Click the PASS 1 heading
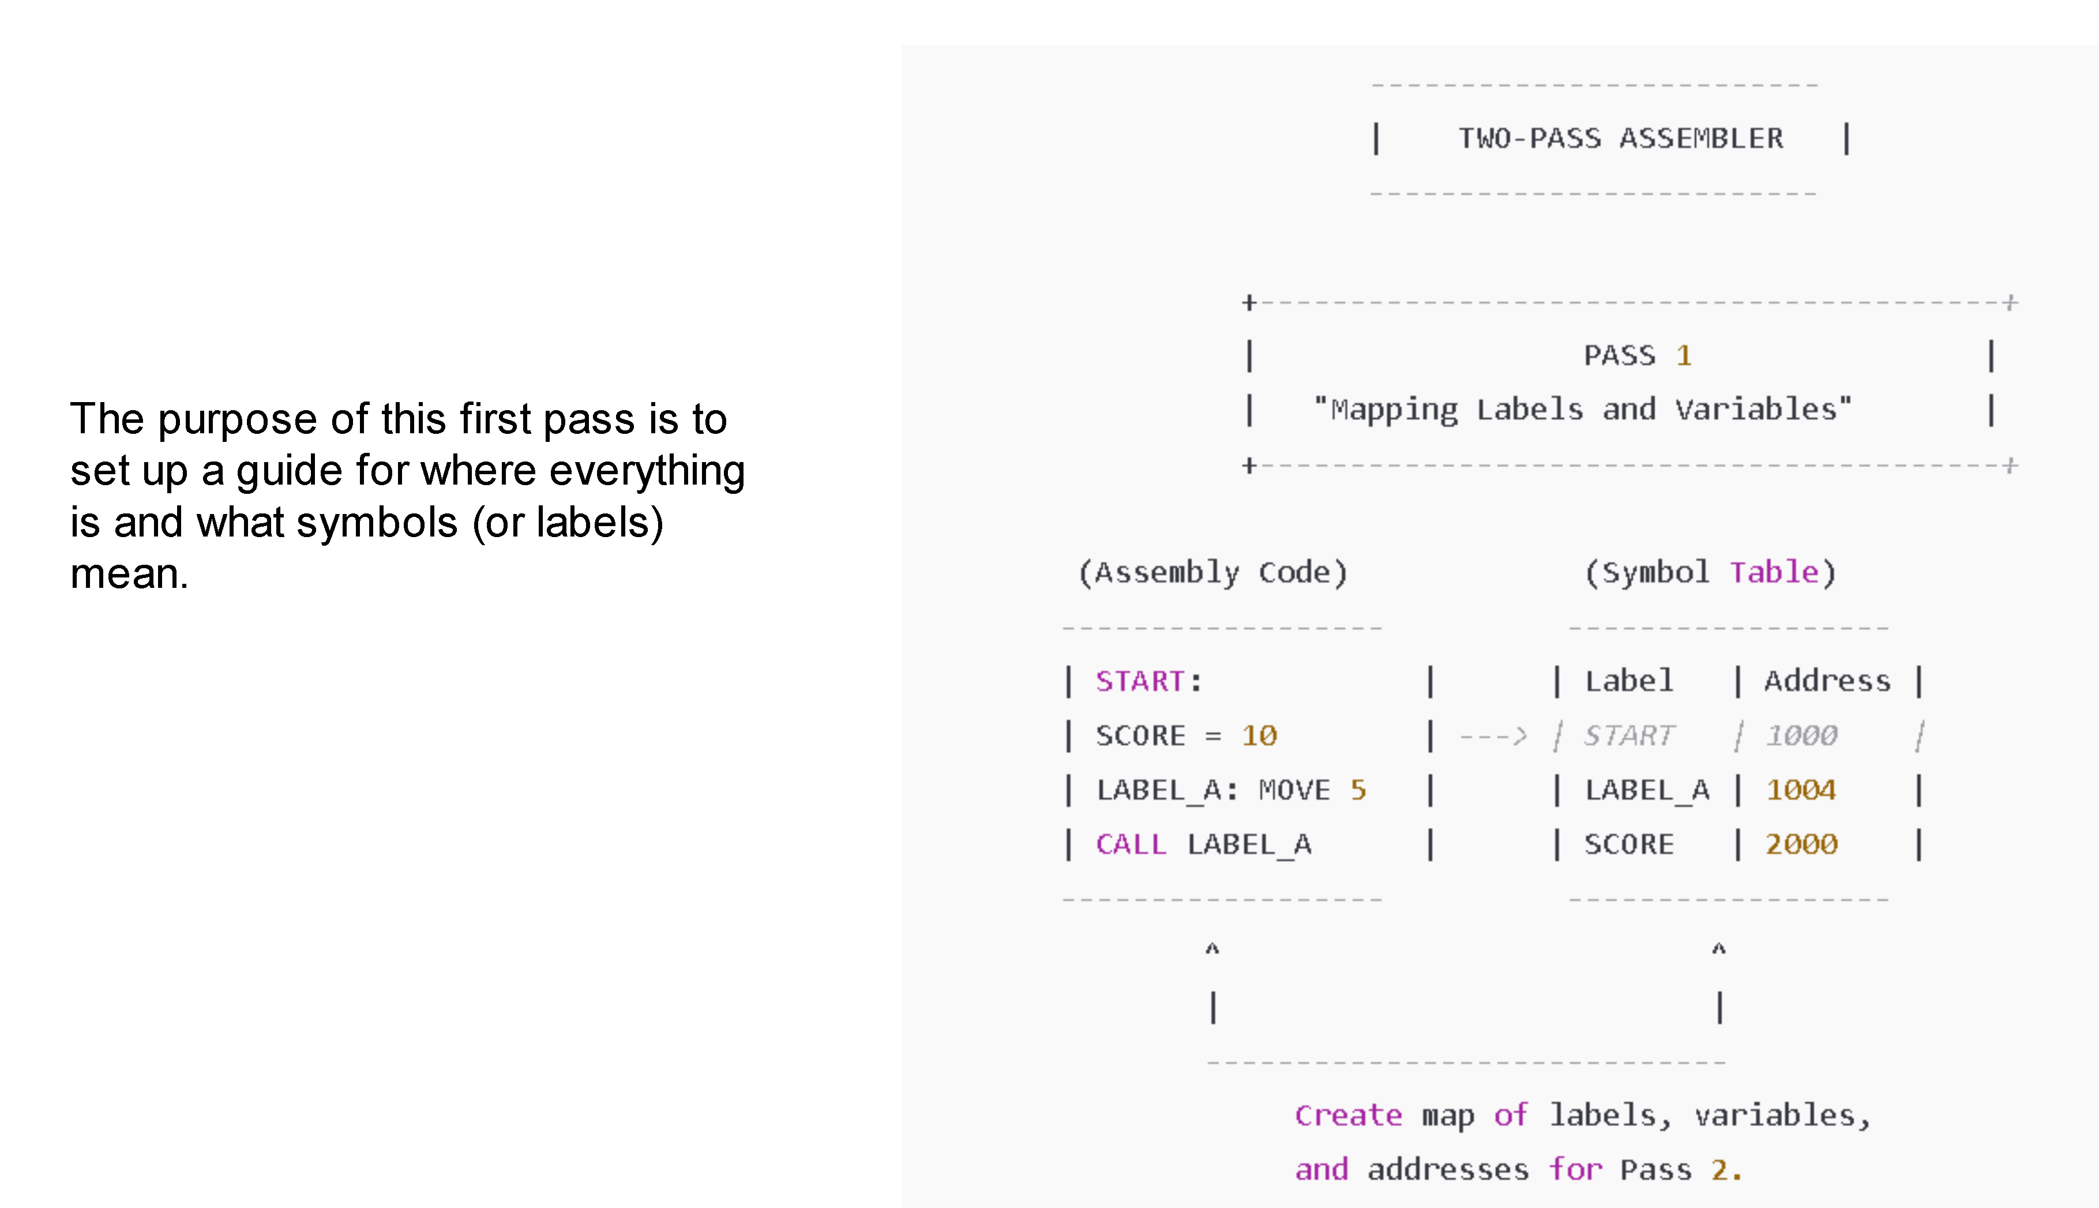This screenshot has height=1208, width=2099. click(x=1637, y=356)
